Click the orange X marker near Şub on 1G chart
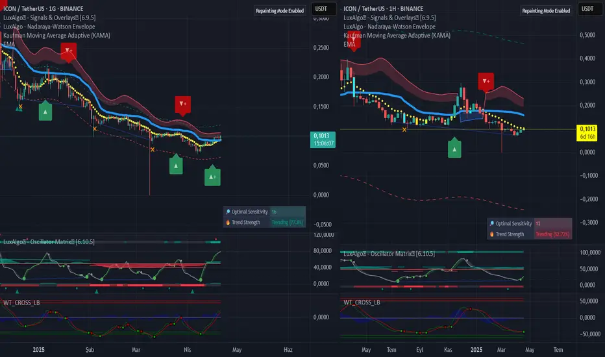The image size is (605, 357). (95, 129)
